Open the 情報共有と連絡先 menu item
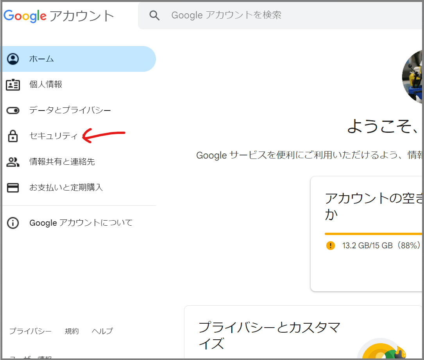The height and width of the screenshot is (360, 424). [x=79, y=162]
